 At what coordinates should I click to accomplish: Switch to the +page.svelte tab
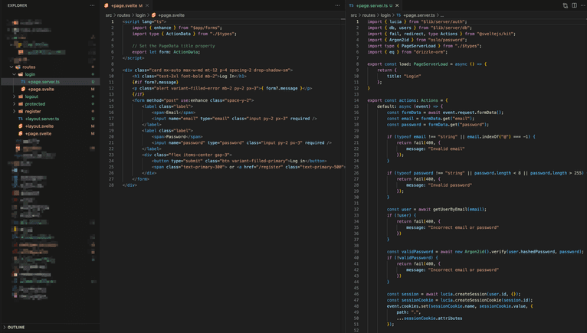point(125,5)
